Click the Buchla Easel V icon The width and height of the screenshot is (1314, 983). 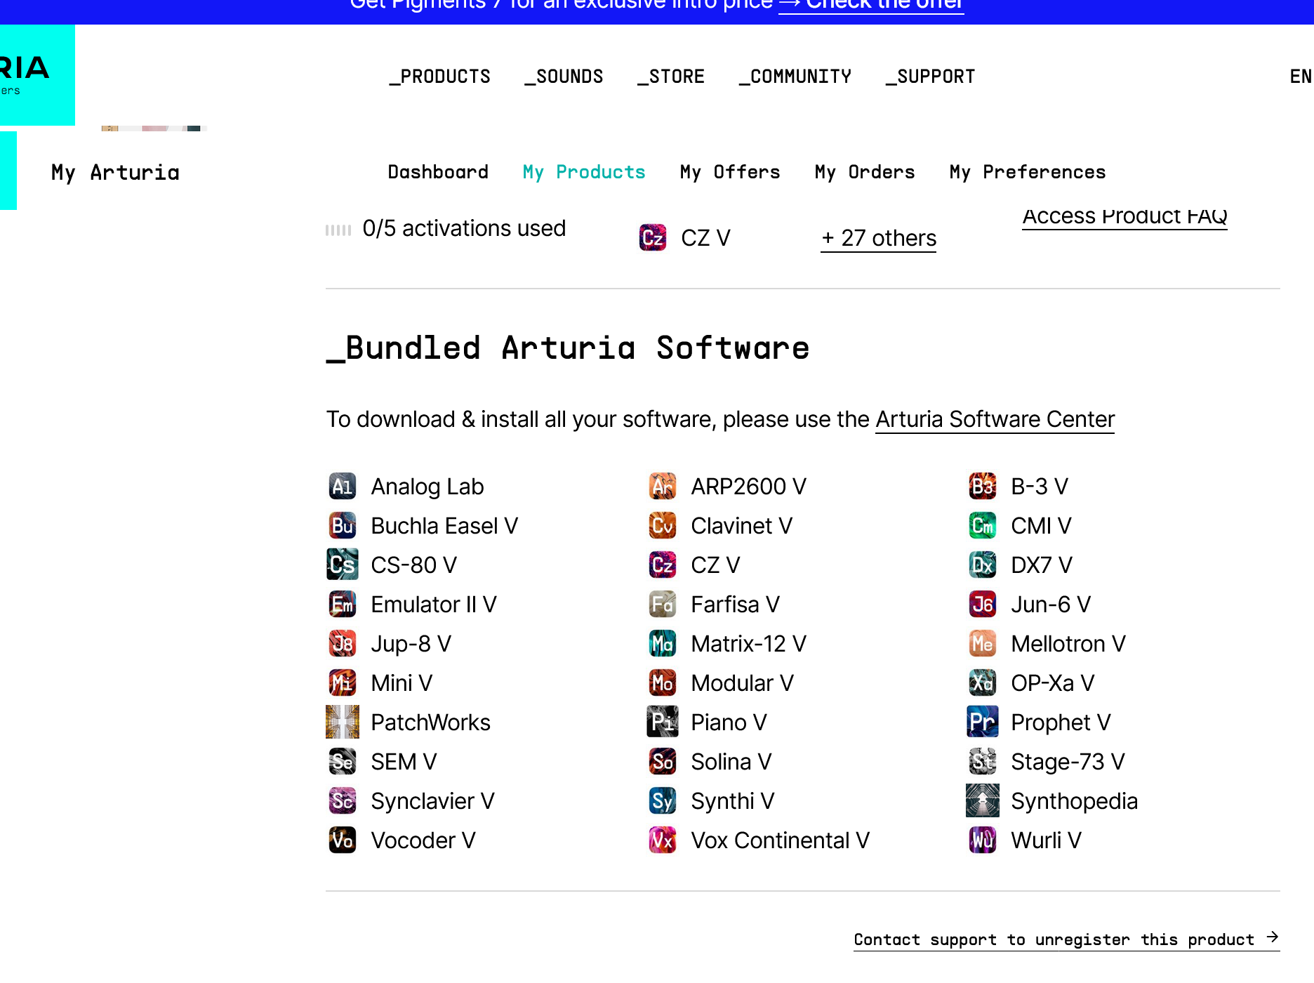[x=343, y=525]
